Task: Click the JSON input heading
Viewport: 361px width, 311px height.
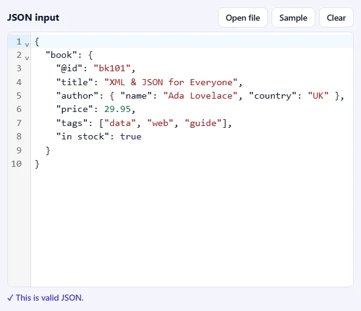Action: click(x=33, y=18)
